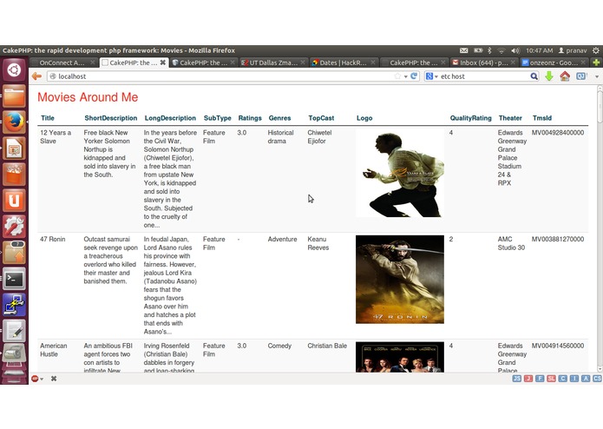Sort by TopCast column header

coord(321,118)
